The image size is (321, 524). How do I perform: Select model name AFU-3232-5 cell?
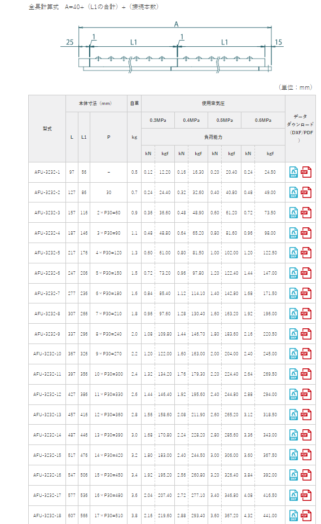point(47,253)
